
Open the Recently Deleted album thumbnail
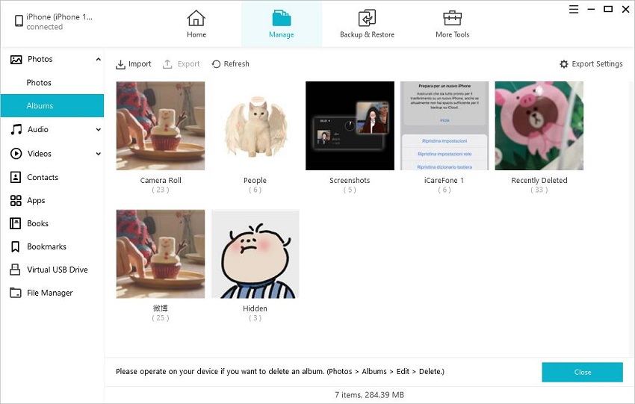coord(539,125)
